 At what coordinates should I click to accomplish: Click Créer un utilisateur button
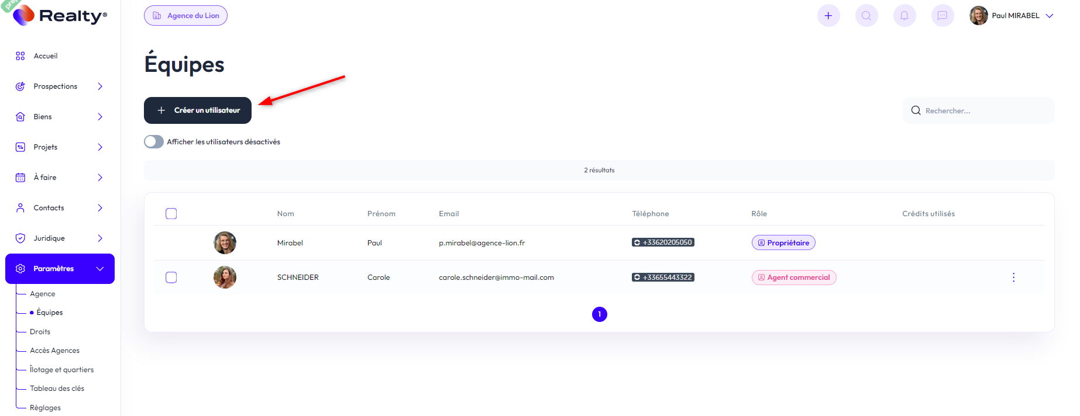(x=198, y=110)
